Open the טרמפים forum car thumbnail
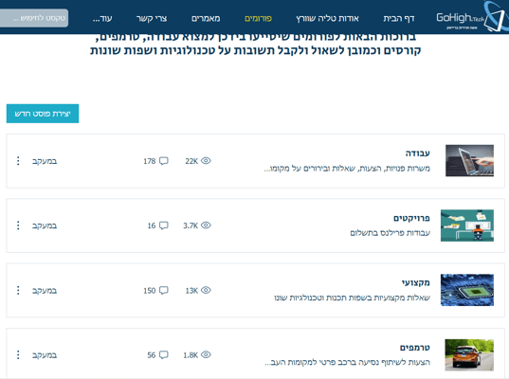Viewport: 509px width, 379px height. (x=469, y=355)
